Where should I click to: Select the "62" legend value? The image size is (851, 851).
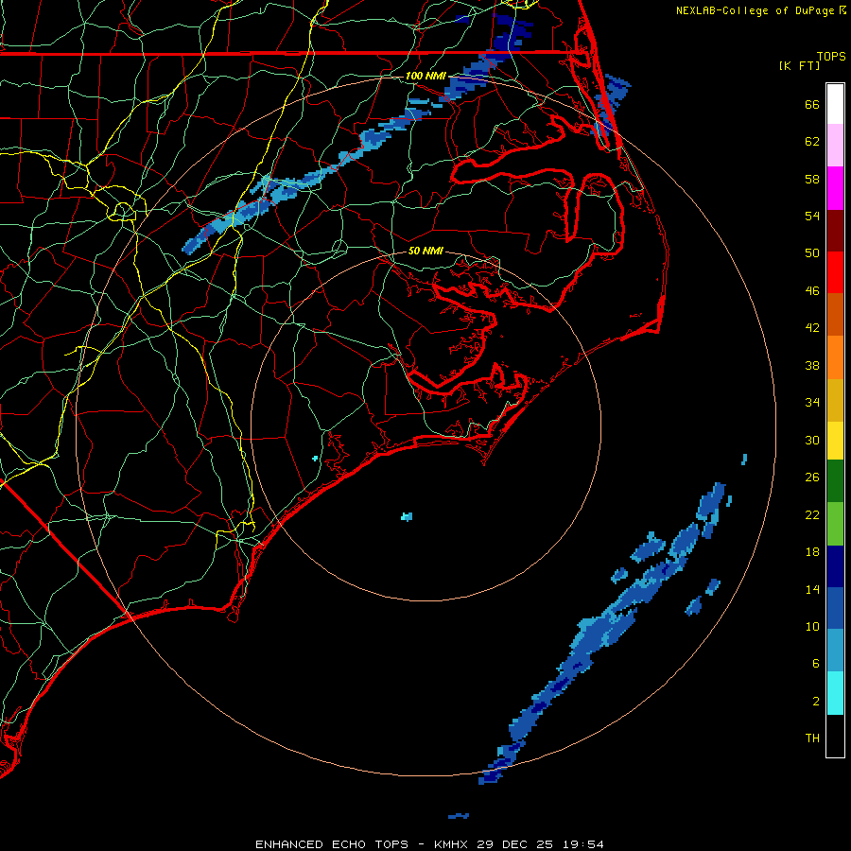[812, 142]
